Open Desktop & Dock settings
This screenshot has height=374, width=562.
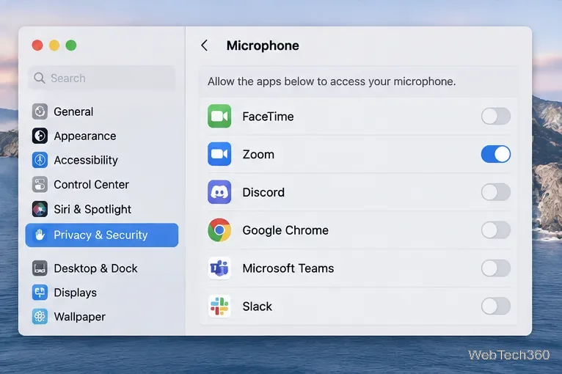click(102, 268)
